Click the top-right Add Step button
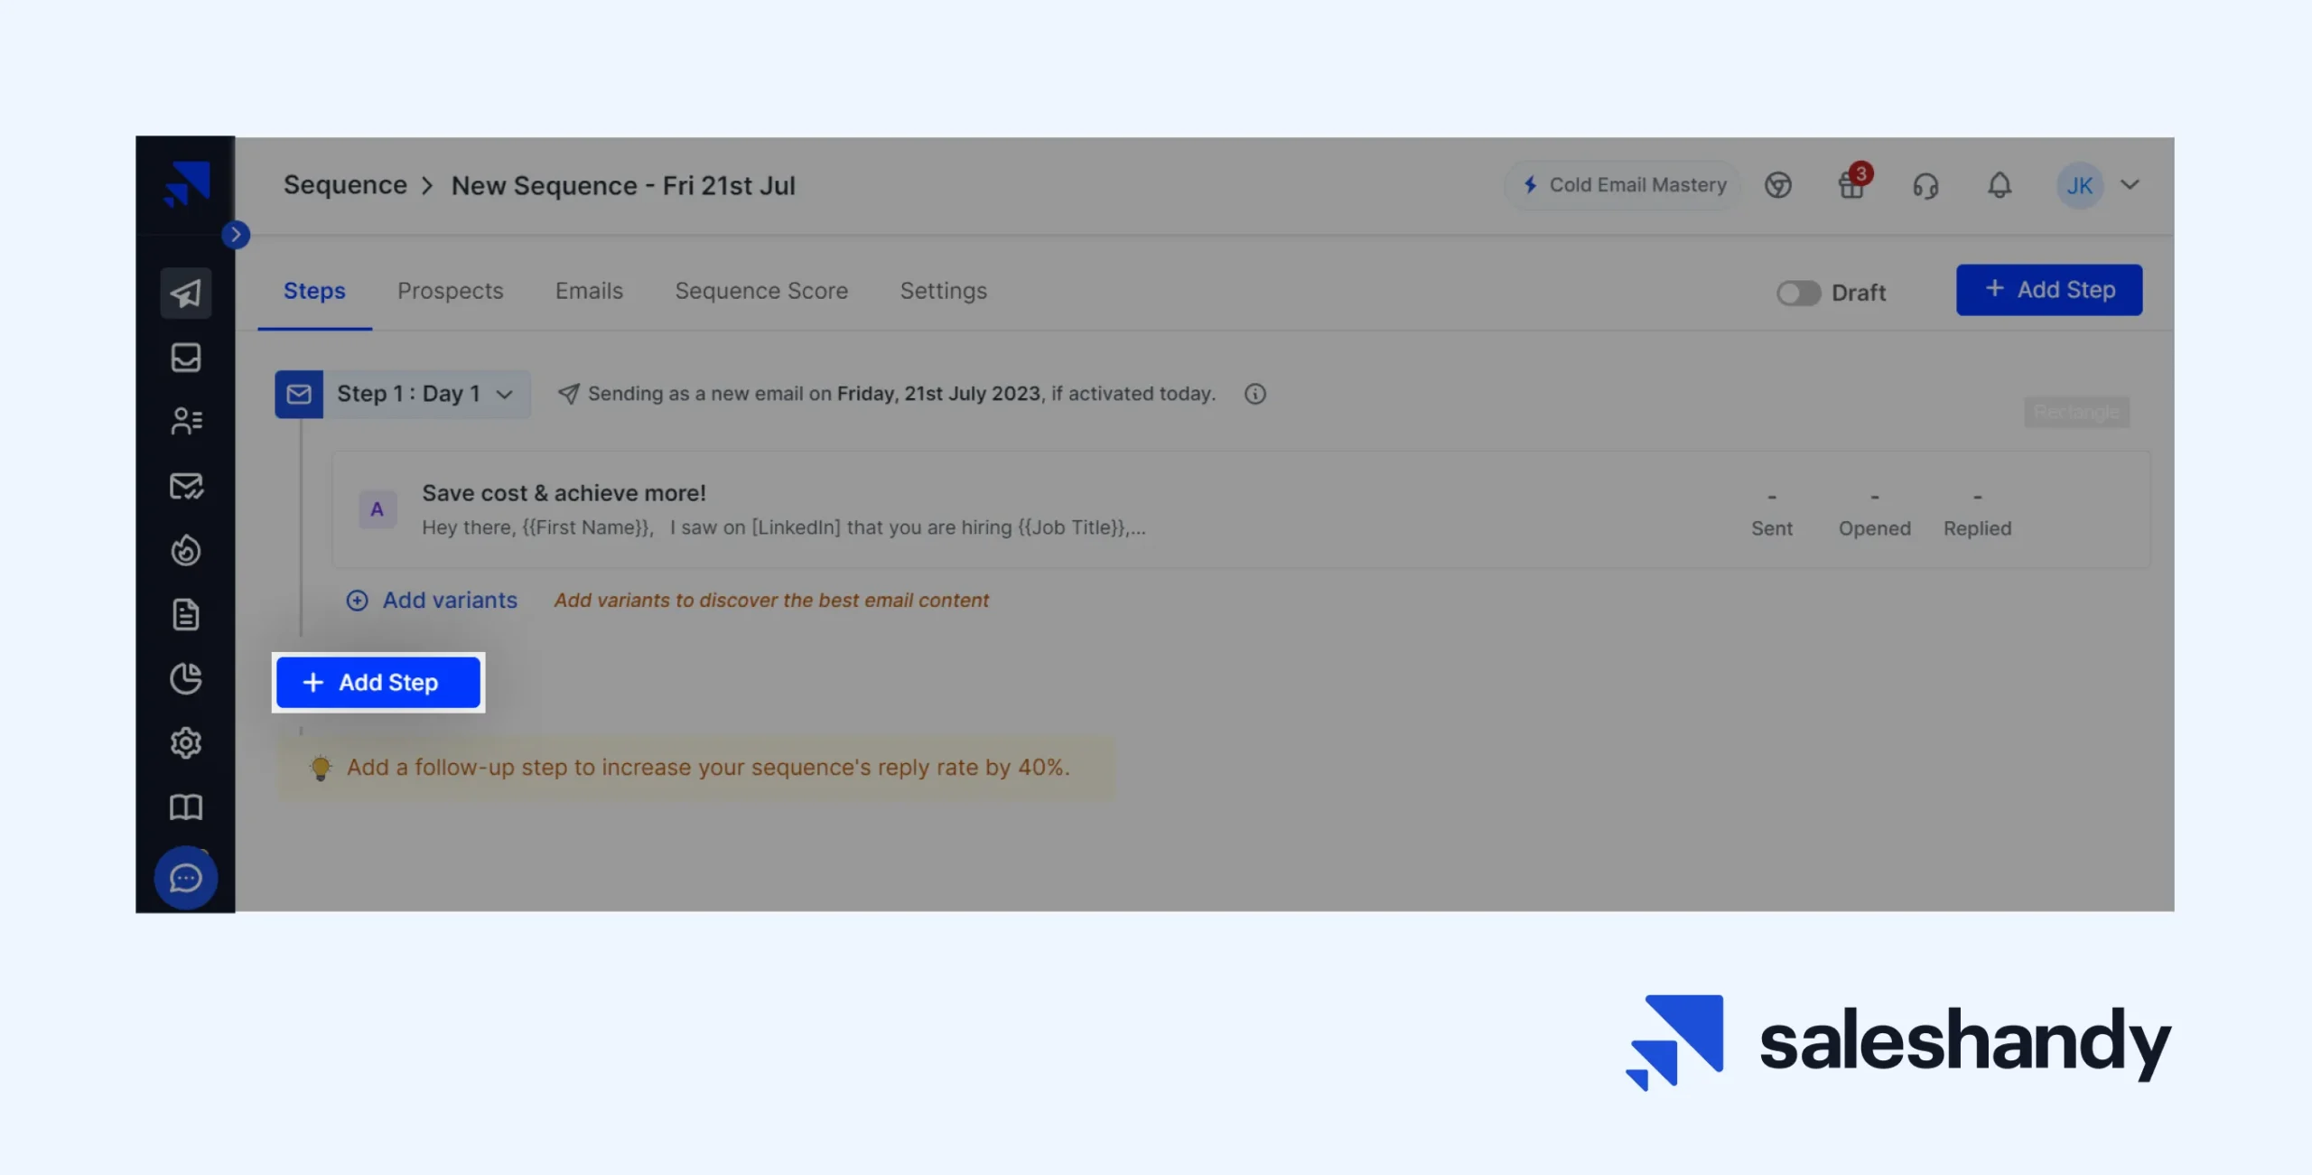The image size is (2312, 1175). coord(2049,290)
